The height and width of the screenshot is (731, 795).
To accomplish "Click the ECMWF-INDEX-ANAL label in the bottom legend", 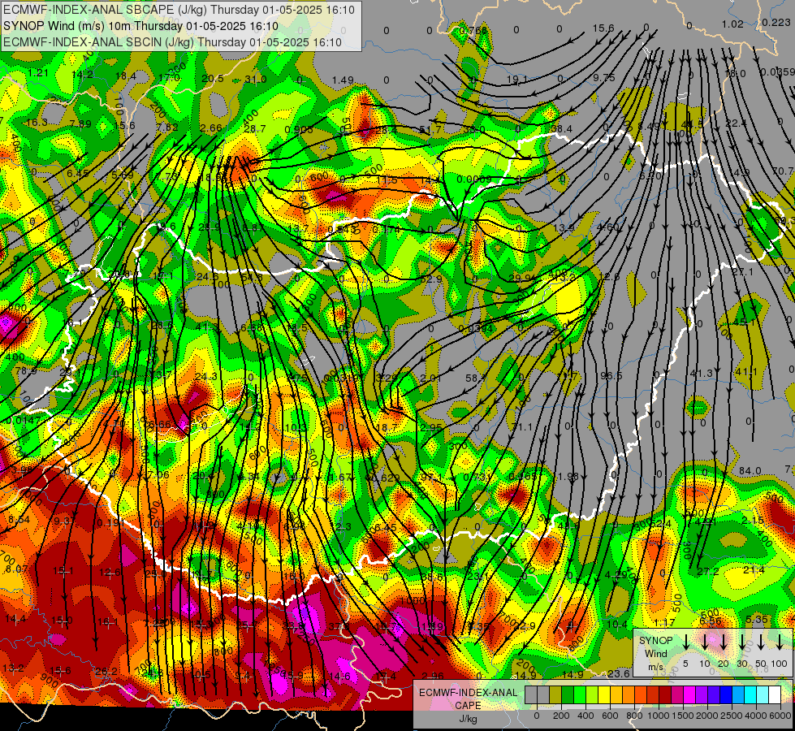I will click(x=468, y=693).
